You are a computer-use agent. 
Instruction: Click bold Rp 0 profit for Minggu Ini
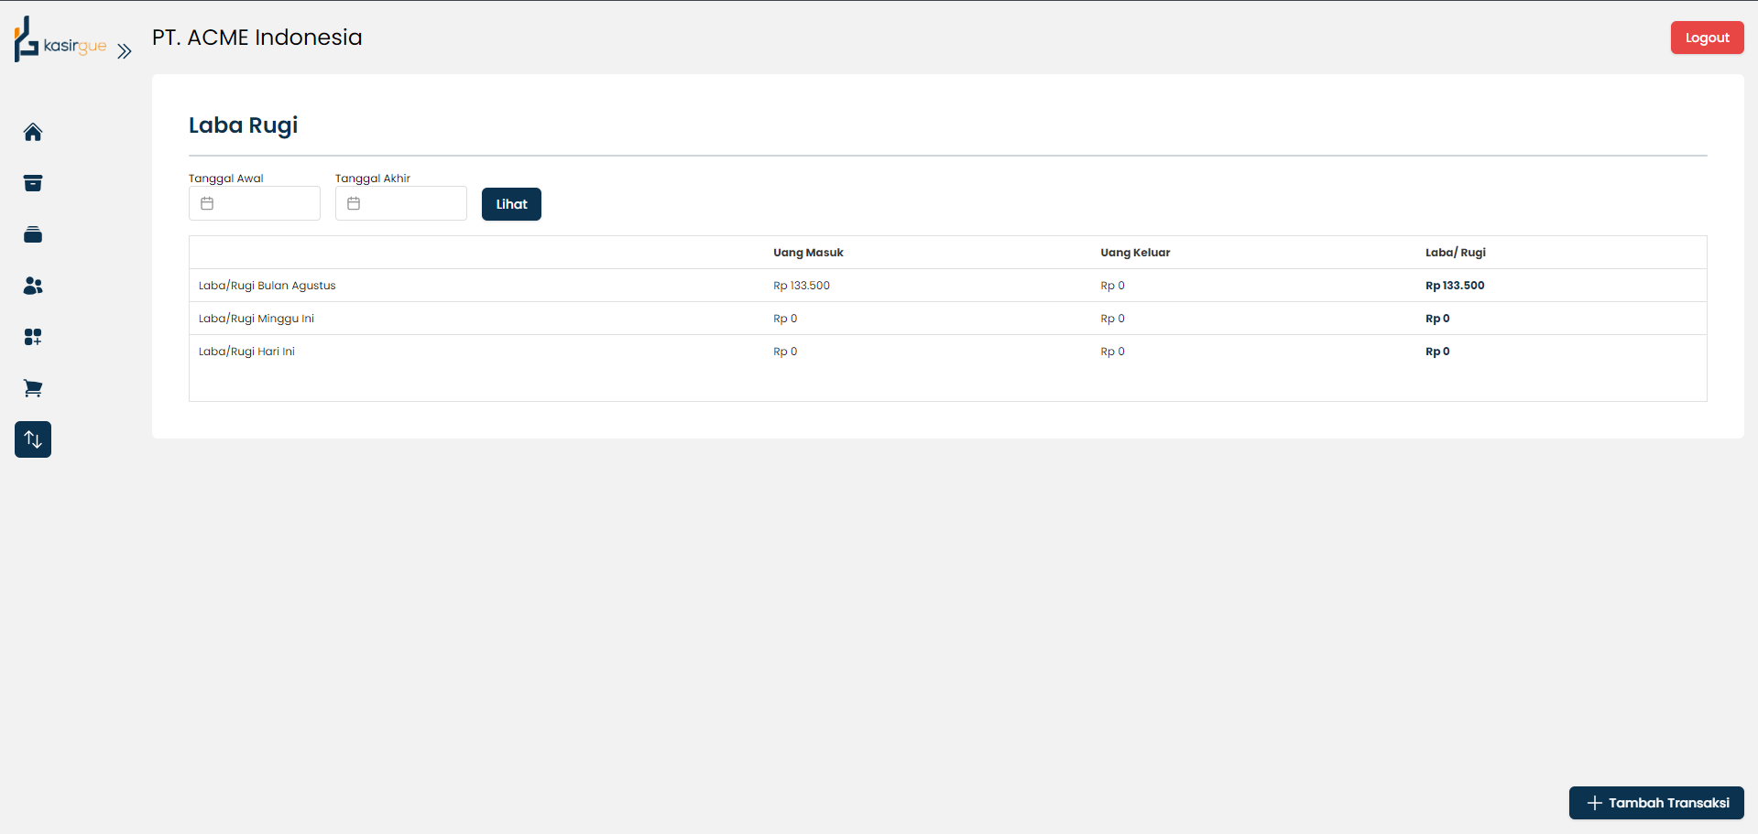coord(1437,319)
